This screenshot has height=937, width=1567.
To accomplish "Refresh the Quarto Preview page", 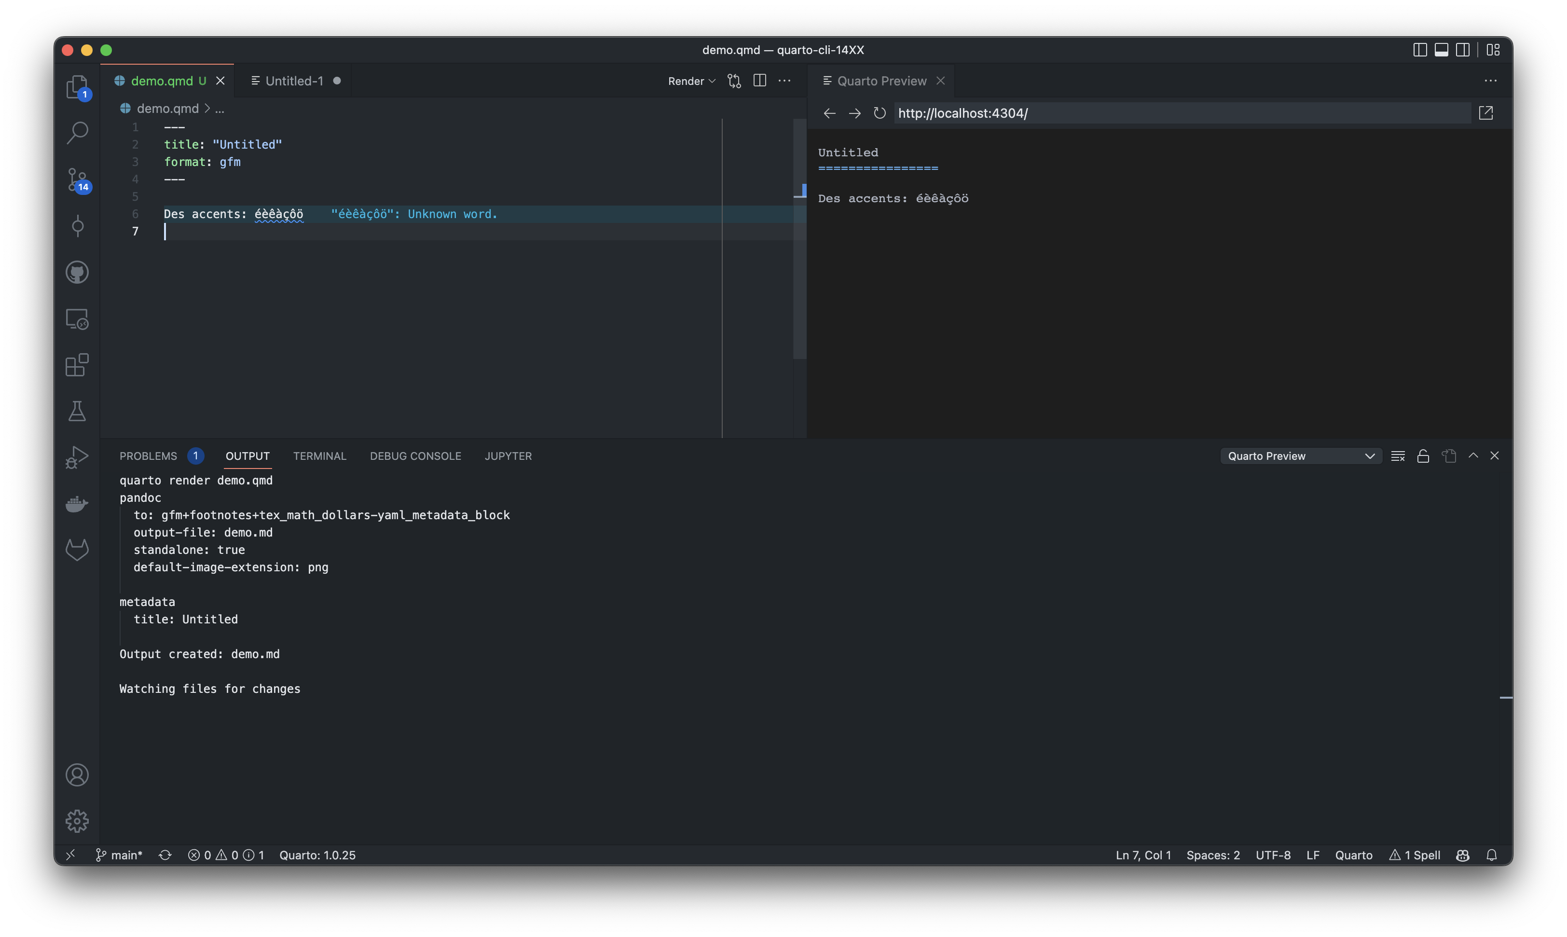I will [x=880, y=113].
